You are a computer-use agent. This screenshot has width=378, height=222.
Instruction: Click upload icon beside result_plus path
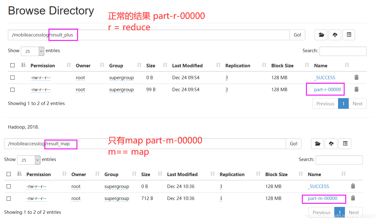[x=335, y=35]
